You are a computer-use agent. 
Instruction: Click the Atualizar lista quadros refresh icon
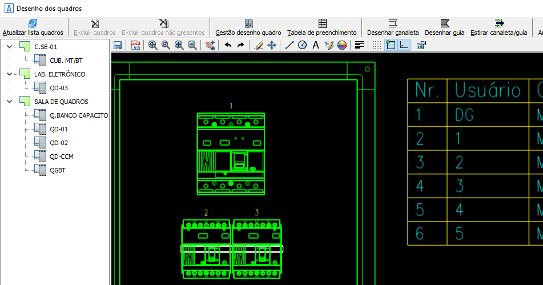pyautogui.click(x=33, y=23)
